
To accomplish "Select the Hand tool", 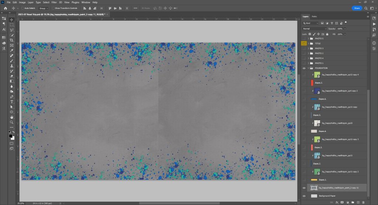I will pos(12,117).
